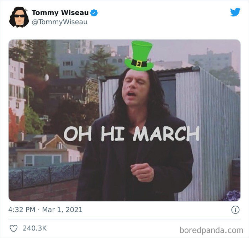View the 240.3K likes count
This screenshot has height=238, width=249.
pyautogui.click(x=35, y=228)
